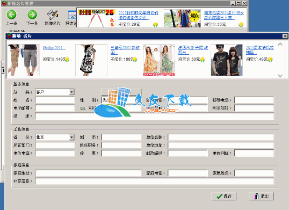Screen dimensions: 289x210
Task: Click the 补充信息 input field
Action: click(155, 181)
